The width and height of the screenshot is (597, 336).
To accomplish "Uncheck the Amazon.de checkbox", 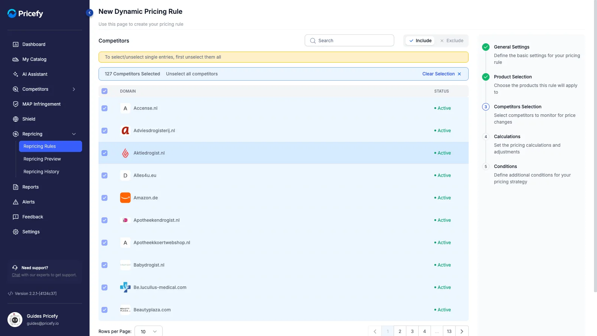I will point(104,198).
